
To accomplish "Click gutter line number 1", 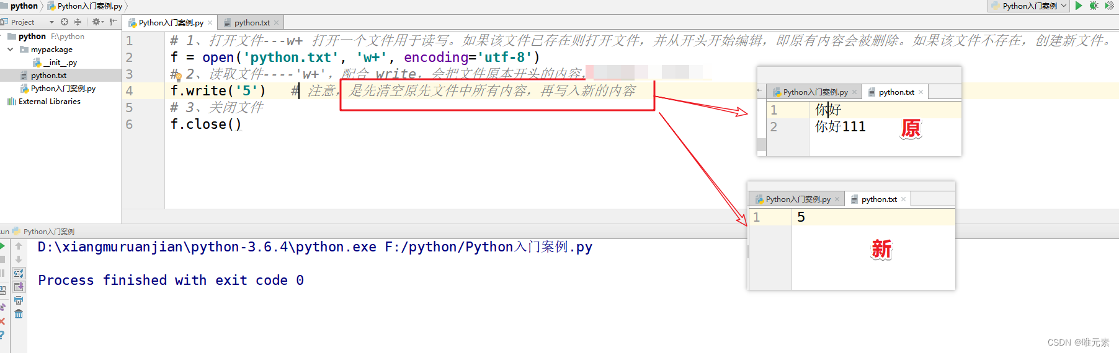I will [x=130, y=41].
